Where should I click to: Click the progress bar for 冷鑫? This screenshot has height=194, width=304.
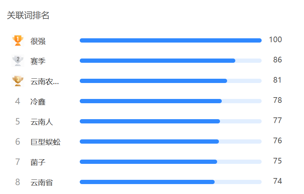coord(171,101)
